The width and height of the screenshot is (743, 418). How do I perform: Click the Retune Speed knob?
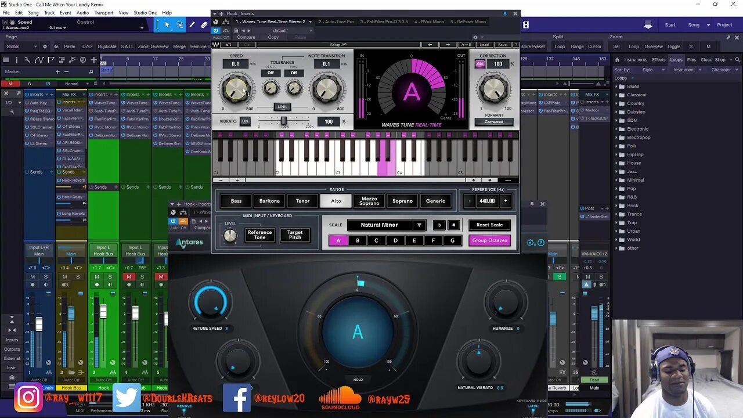pos(211,302)
